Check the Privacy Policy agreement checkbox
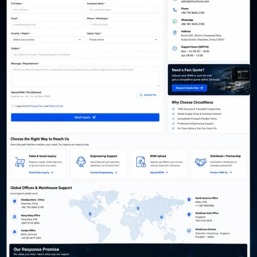The image size is (257, 257). [x=12, y=106]
